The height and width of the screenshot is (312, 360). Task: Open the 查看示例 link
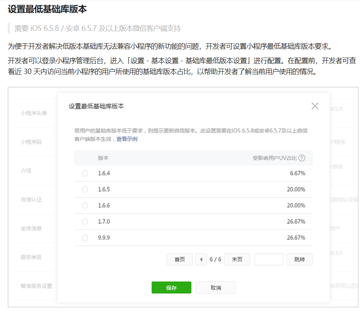click(127, 139)
